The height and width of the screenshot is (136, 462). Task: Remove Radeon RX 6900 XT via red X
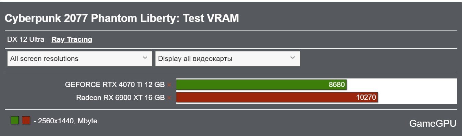pos(169,98)
